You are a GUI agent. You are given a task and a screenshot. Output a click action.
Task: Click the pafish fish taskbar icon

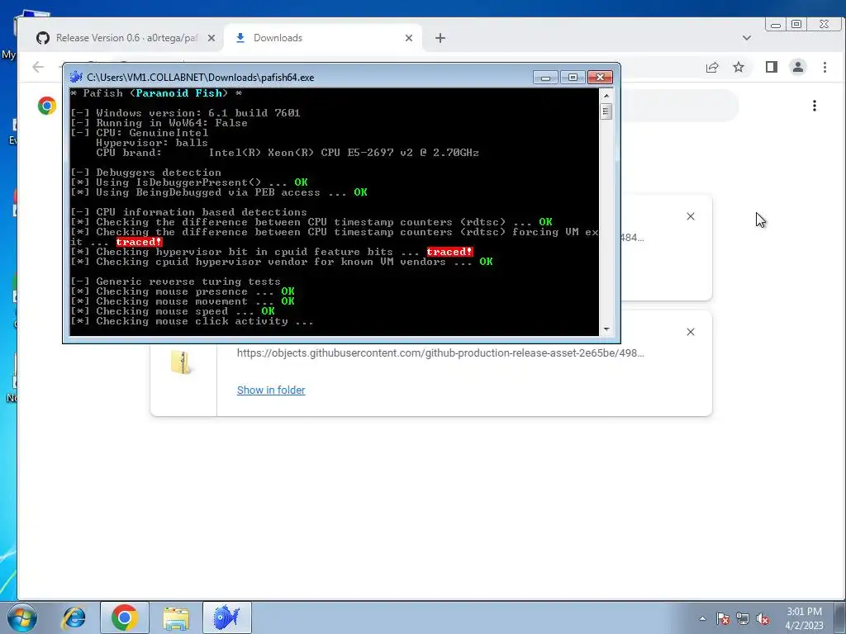tap(226, 617)
